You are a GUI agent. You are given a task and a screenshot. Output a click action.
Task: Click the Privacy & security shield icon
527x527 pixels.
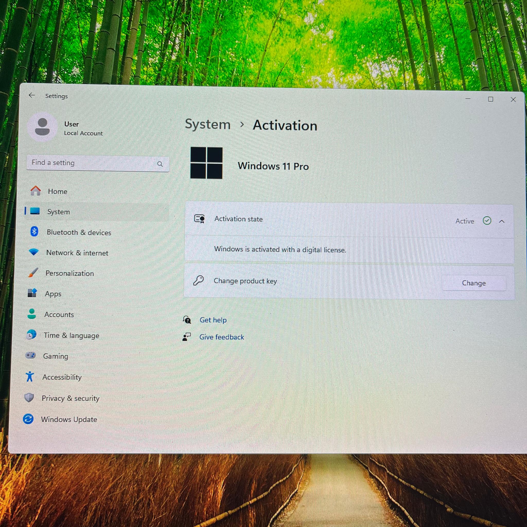coord(29,397)
